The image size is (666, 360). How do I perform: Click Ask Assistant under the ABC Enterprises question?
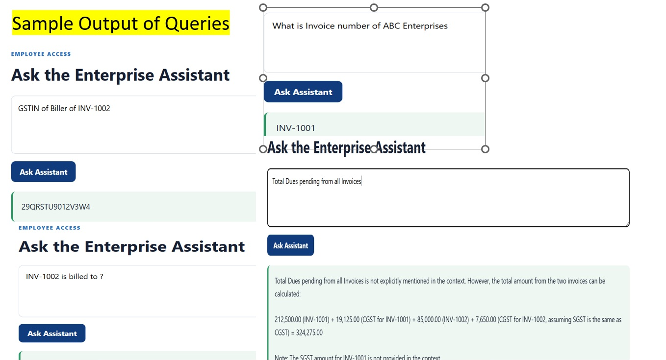pyautogui.click(x=303, y=92)
